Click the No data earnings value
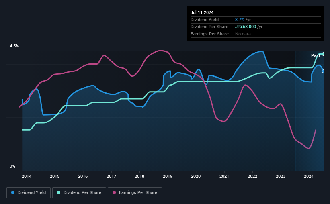Image resolution: width=330 pixels, height=204 pixels. click(243, 34)
